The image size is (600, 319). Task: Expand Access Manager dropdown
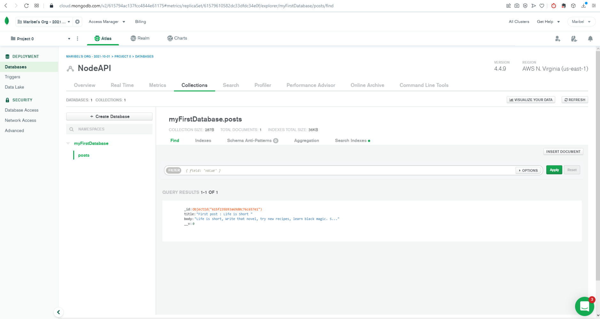click(x=107, y=22)
